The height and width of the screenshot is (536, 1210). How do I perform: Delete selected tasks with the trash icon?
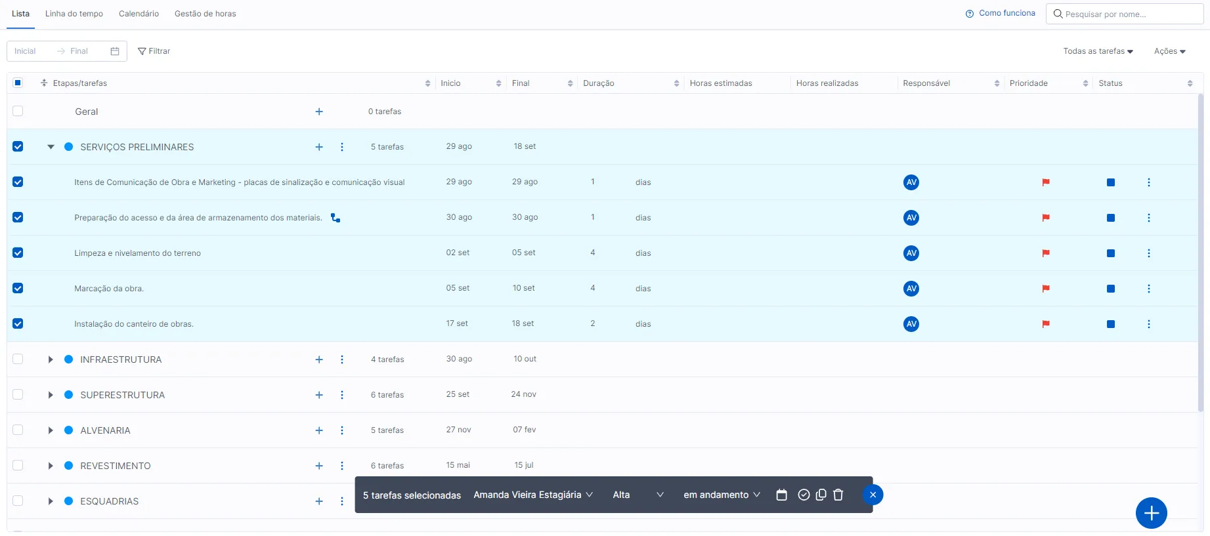pyautogui.click(x=838, y=495)
